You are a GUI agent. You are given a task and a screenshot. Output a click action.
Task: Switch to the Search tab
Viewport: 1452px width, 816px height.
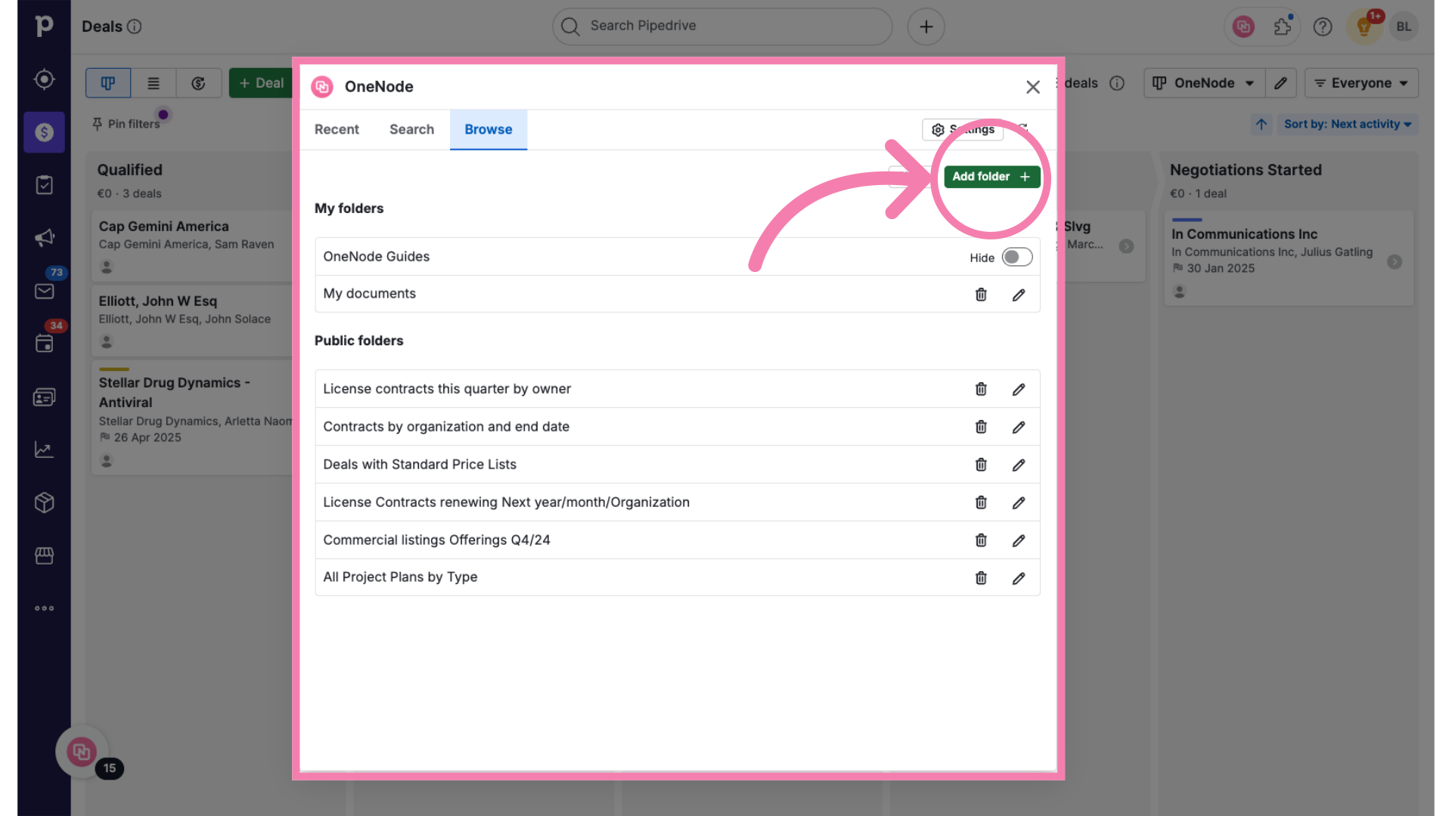(411, 129)
